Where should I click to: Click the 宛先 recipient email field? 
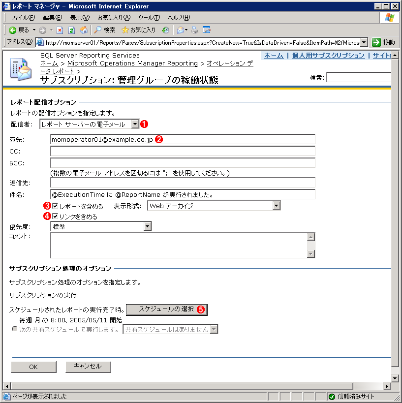click(x=183, y=139)
